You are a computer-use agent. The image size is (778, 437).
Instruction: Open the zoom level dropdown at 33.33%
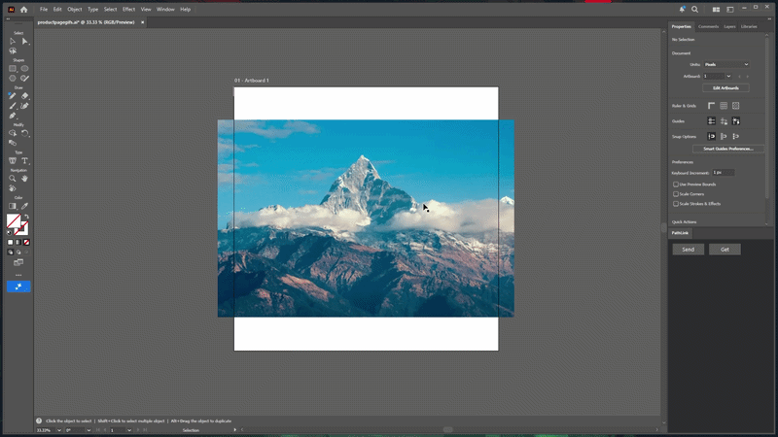[59, 430]
